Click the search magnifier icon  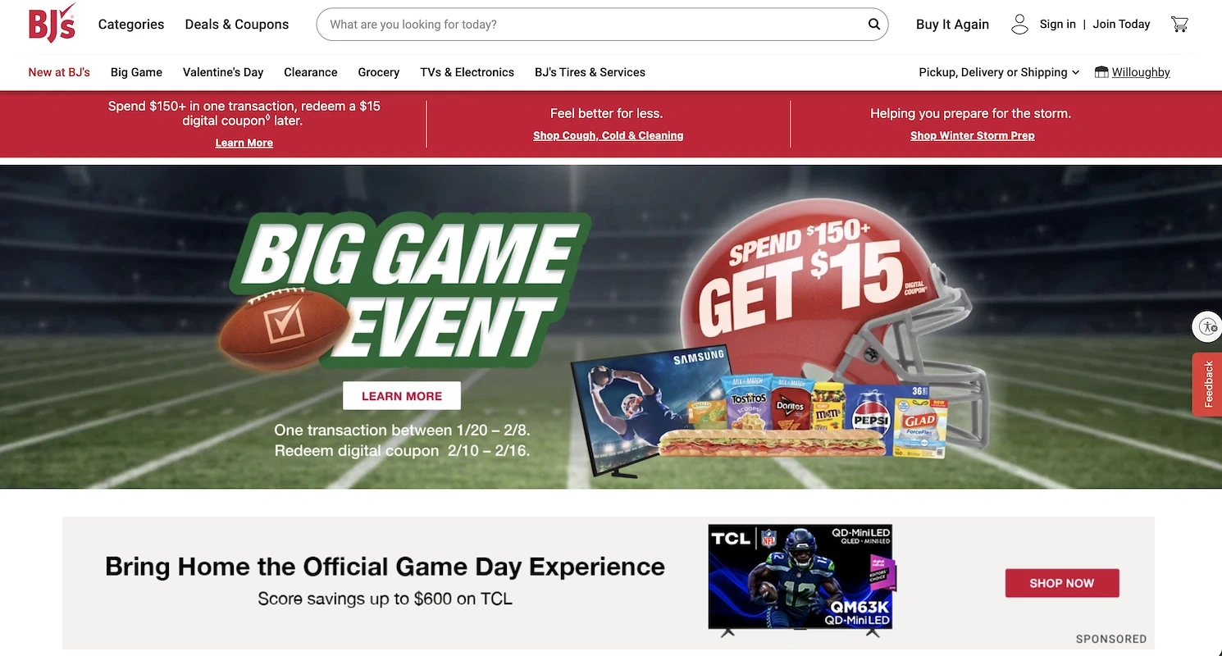[x=874, y=25]
